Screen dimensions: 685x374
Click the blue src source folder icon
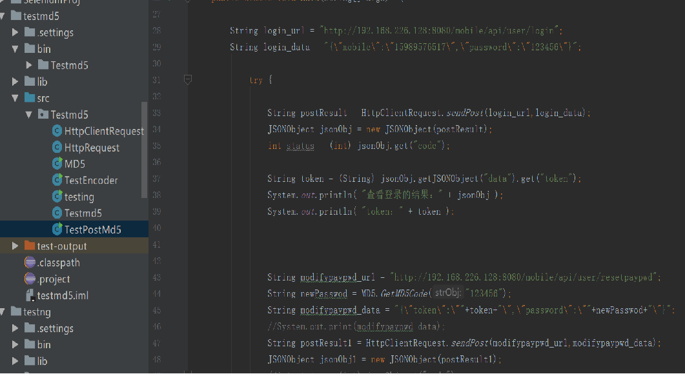[30, 98]
